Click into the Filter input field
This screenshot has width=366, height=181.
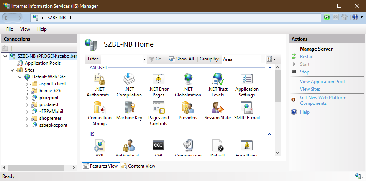coord(121,59)
